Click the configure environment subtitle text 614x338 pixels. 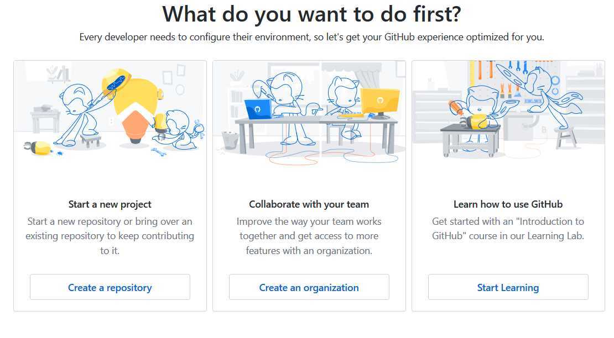click(x=311, y=37)
